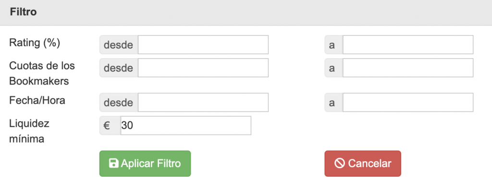Viewport: 492px width, 184px height.
Task: Open the Fecha/Hora desde date field
Action: click(203, 102)
